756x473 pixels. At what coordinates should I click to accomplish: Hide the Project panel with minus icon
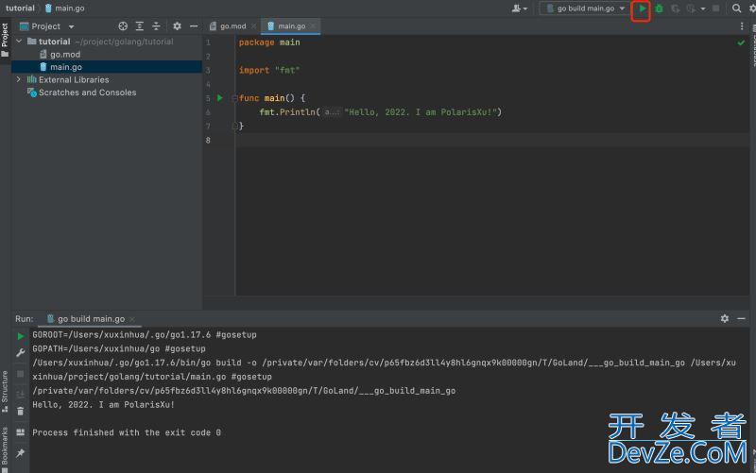click(194, 26)
